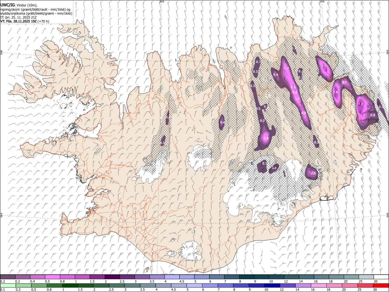389x292 pixels.
Task: Select the white swatch ending the snow legend
Action: [381, 277]
